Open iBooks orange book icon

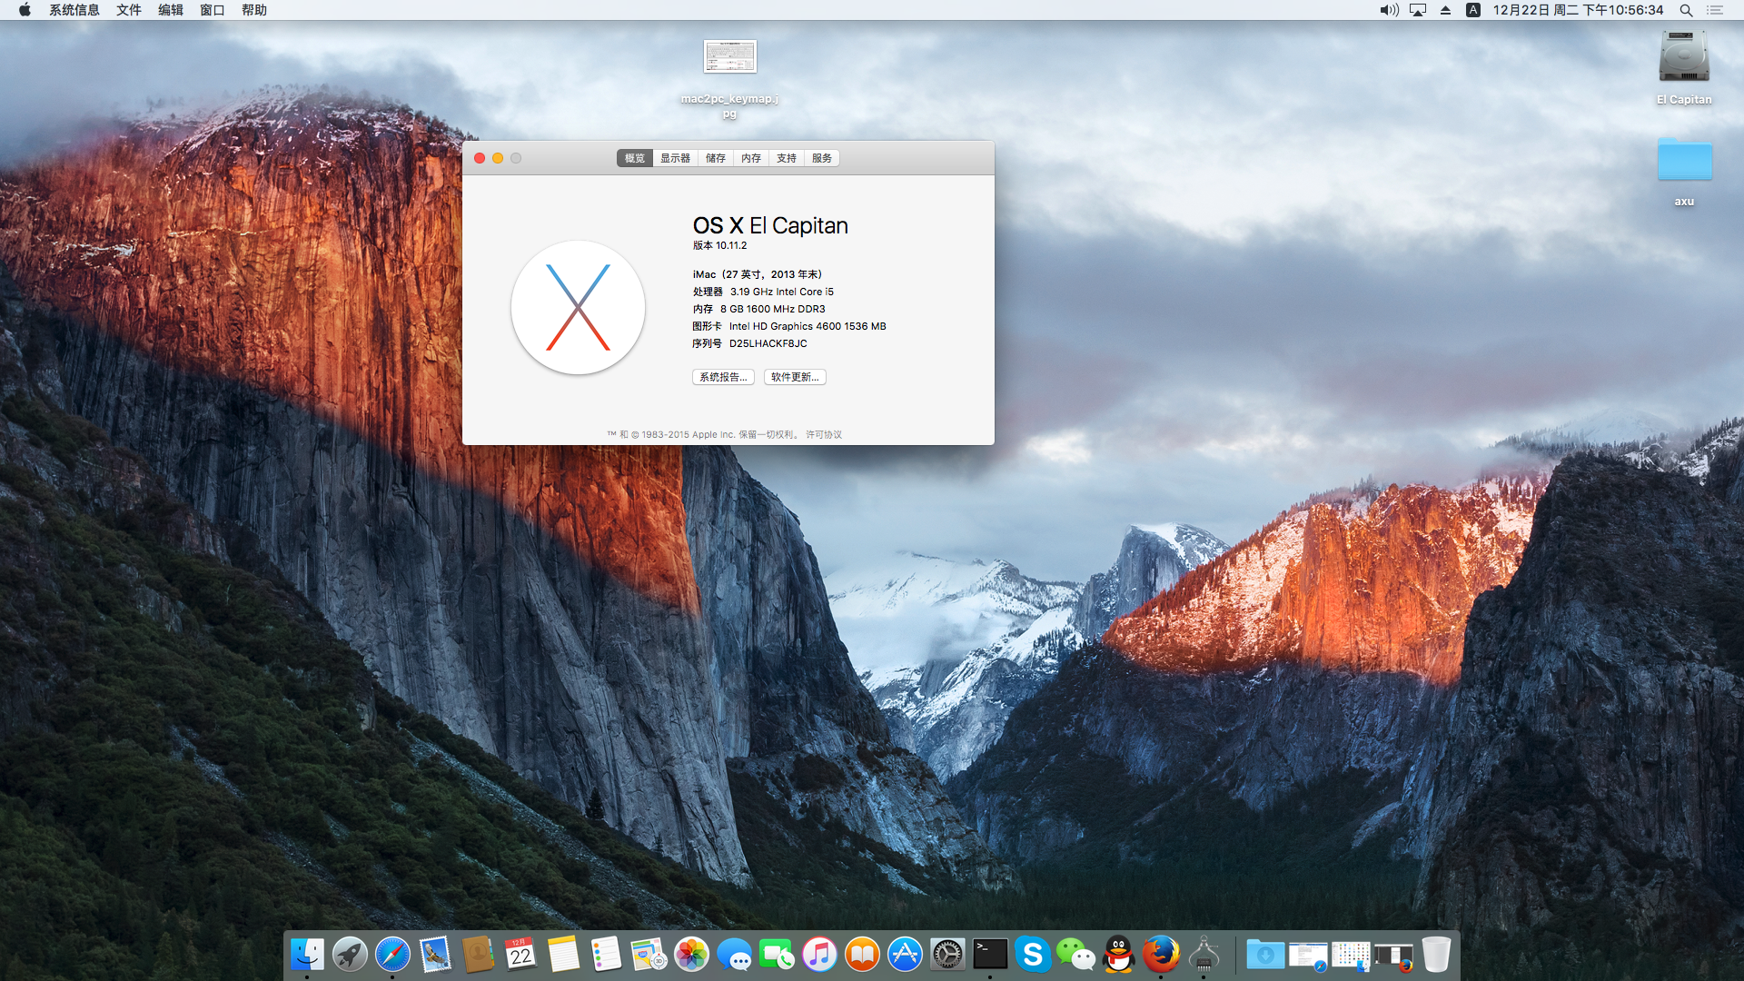click(x=862, y=955)
